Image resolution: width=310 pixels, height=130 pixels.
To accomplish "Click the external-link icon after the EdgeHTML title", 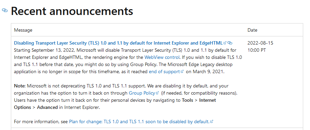I will tap(225, 43).
